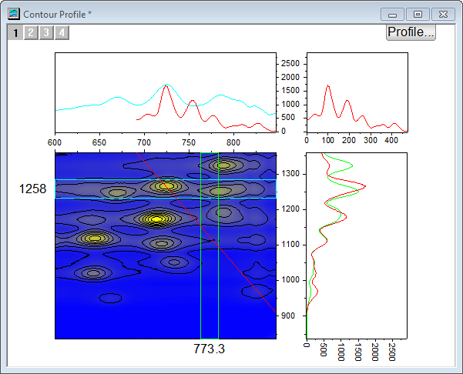
Task: Maximize the Contour Profile window
Action: coord(418,14)
